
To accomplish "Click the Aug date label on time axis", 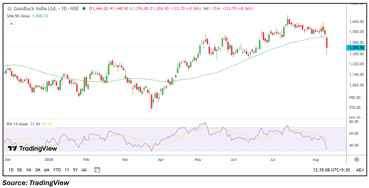I will [x=316, y=160].
